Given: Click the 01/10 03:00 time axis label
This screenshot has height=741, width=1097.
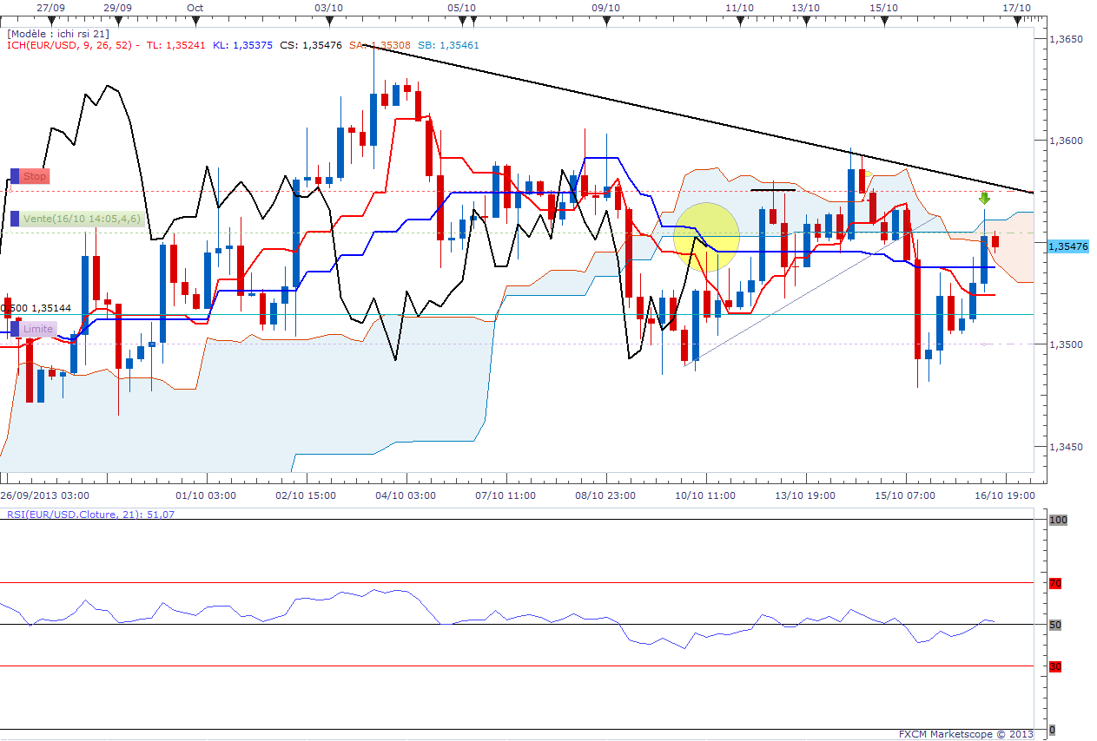Looking at the screenshot, I should (x=206, y=495).
